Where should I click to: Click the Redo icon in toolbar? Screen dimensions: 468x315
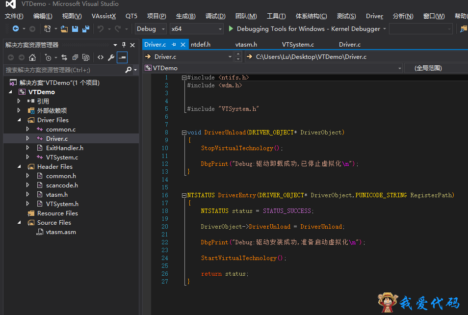pyautogui.click(x=118, y=28)
